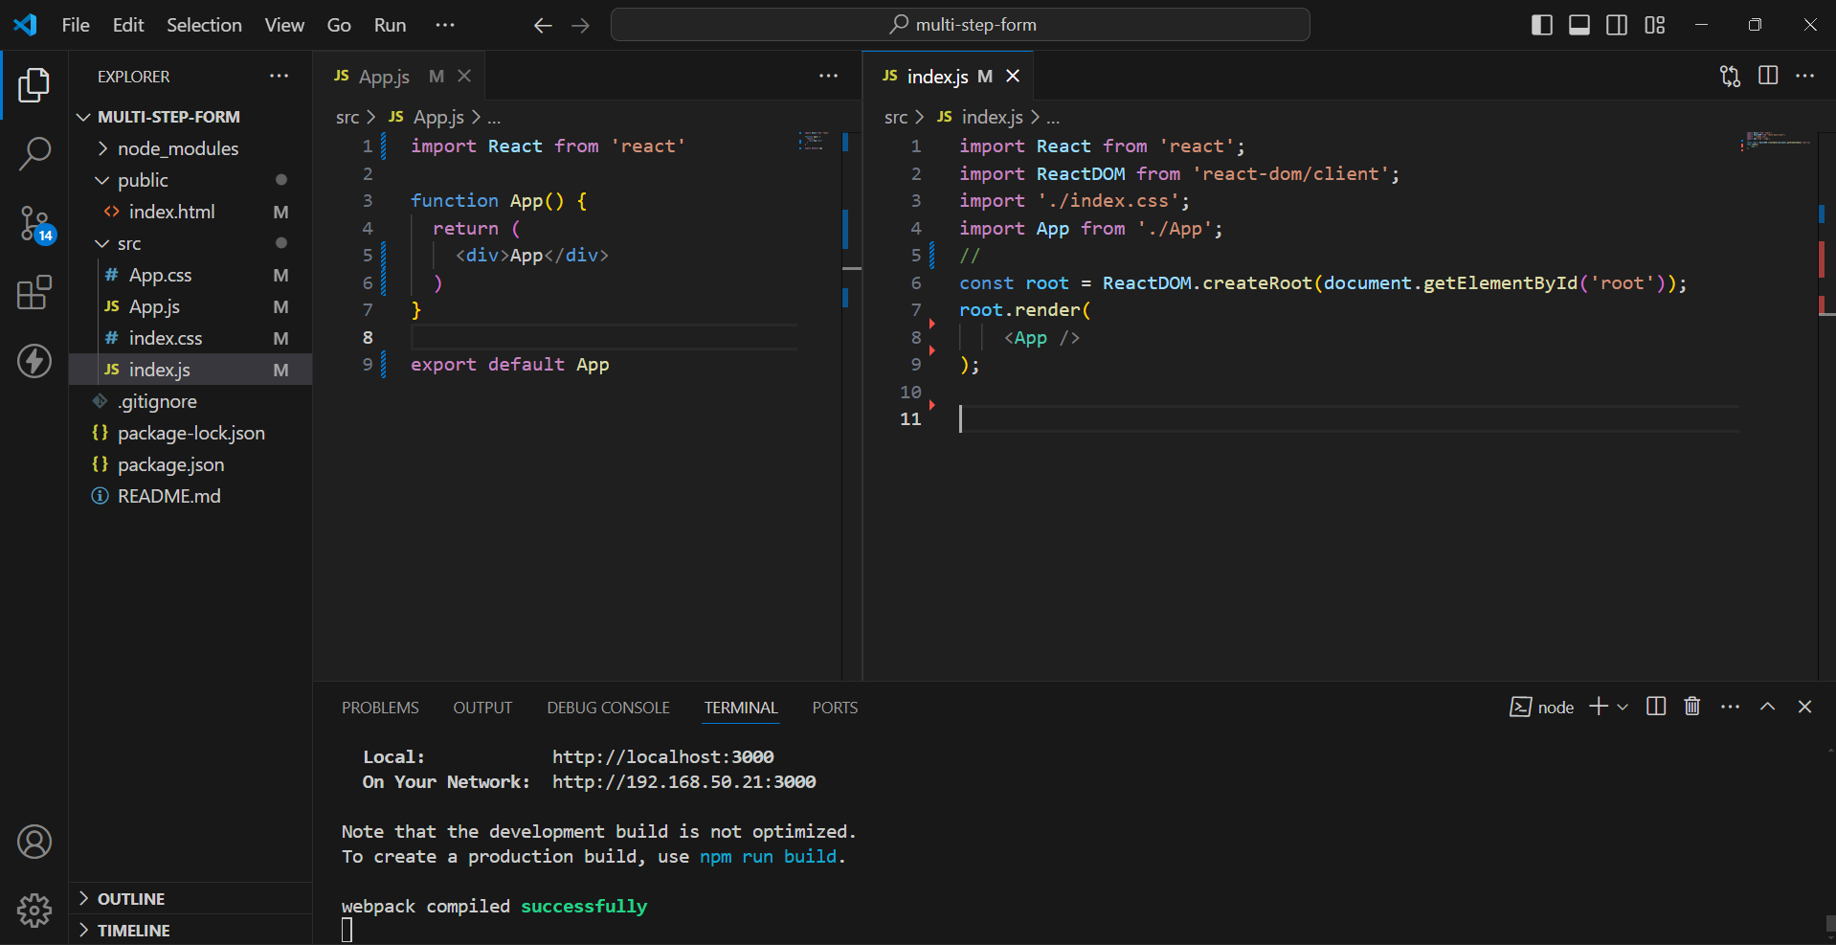
Task: Expand the node_modules folder
Action: pyautogui.click(x=190, y=148)
